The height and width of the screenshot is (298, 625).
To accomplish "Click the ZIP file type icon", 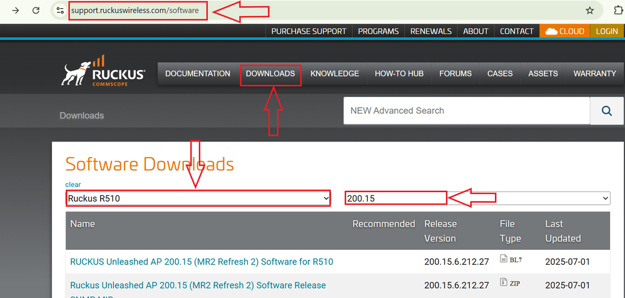I will (x=504, y=282).
